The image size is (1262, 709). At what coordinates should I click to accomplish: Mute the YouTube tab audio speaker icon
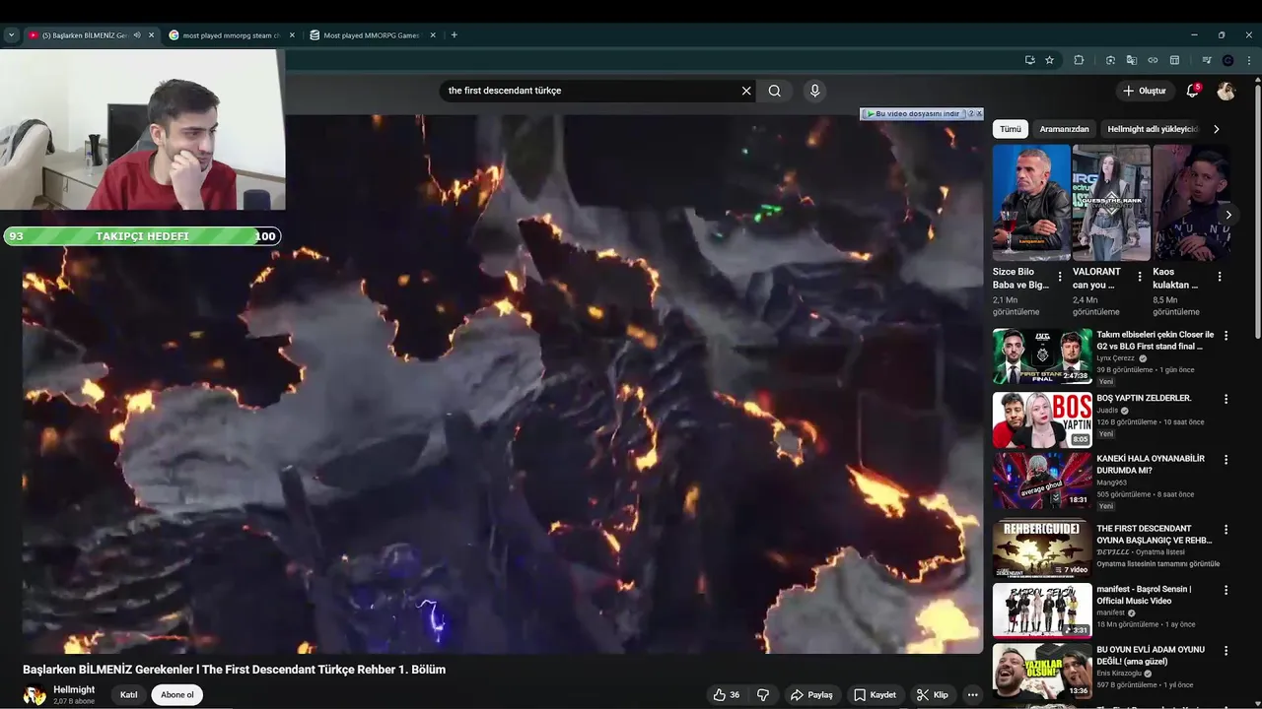click(137, 35)
